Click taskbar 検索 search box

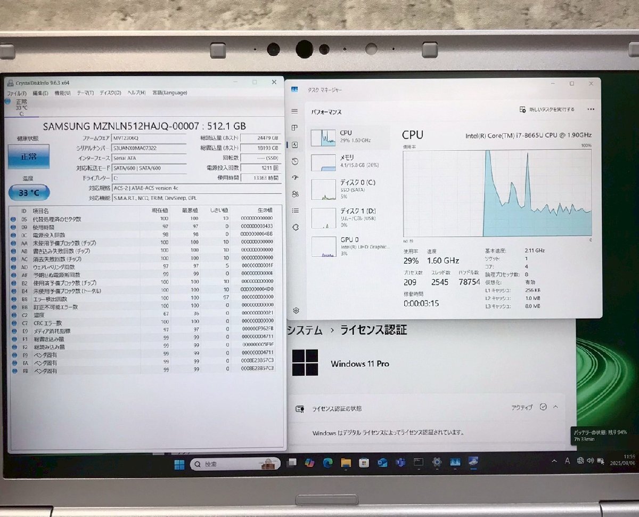[x=236, y=464]
